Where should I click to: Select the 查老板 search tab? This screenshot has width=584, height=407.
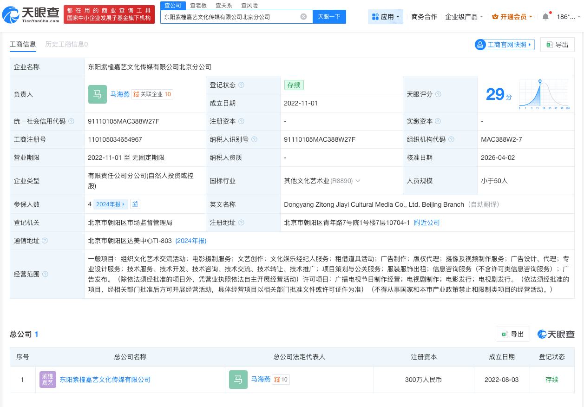pyautogui.click(x=199, y=5)
